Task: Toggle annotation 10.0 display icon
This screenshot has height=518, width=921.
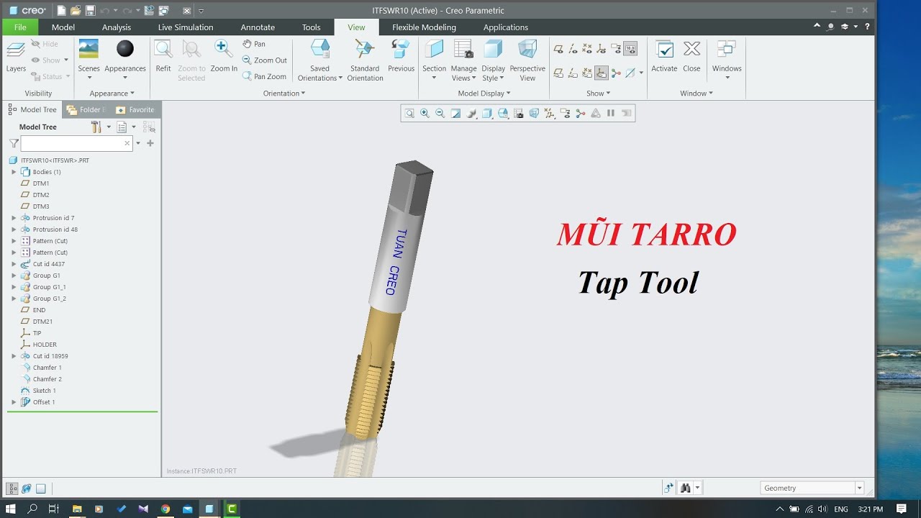Action: (x=630, y=49)
